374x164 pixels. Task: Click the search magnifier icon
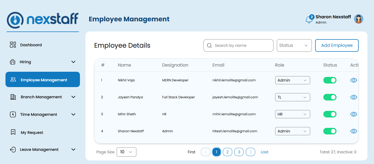tap(209, 45)
